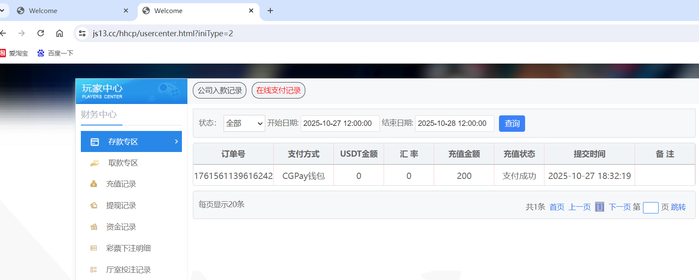
Task: Select the second Welcome tab
Action: (x=198, y=11)
